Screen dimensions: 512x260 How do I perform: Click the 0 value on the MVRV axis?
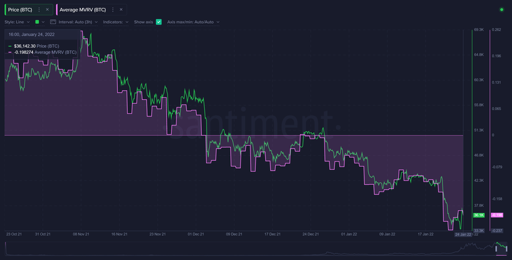pos(493,135)
